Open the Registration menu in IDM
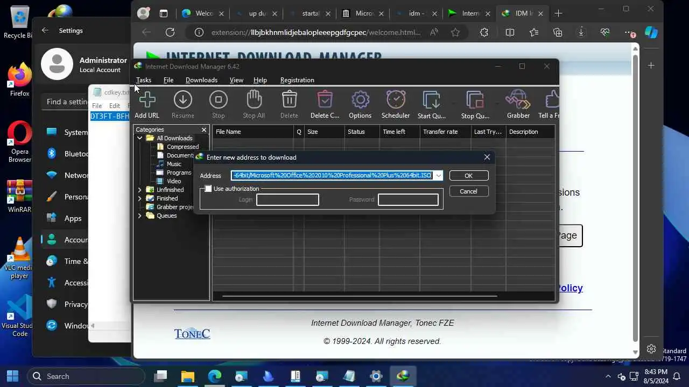This screenshot has width=689, height=387. [x=297, y=80]
